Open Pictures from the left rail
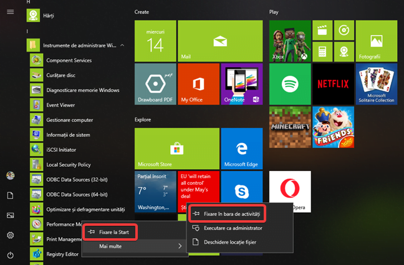404x265 pixels. [11, 215]
